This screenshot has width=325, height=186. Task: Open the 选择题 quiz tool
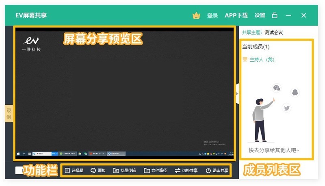tap(74, 171)
